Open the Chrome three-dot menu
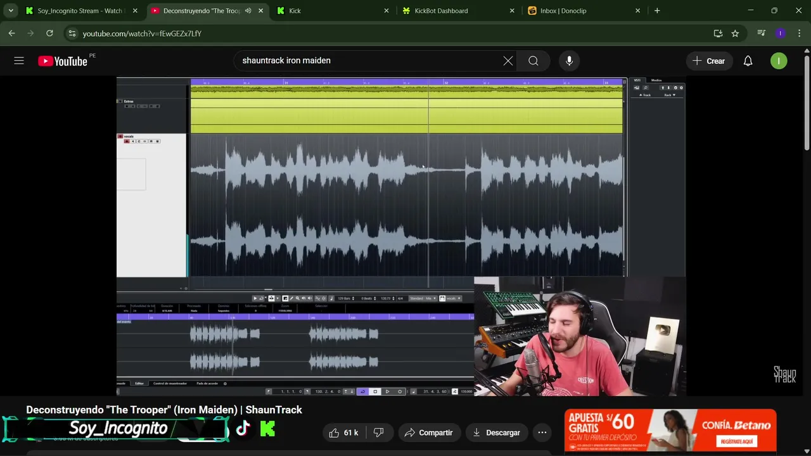Screen dimensions: 811x456 [x=799, y=33]
